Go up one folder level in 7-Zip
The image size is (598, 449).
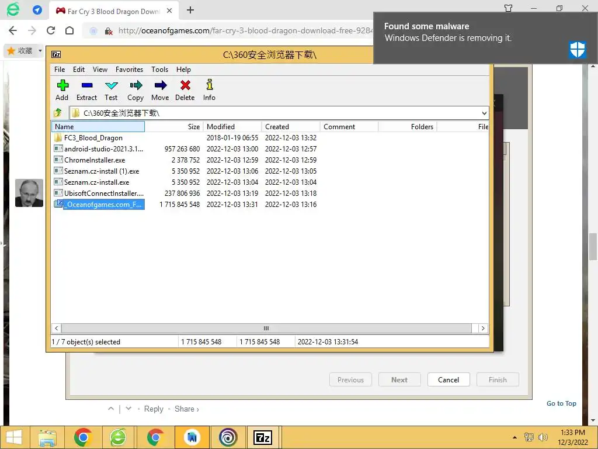[x=58, y=113]
